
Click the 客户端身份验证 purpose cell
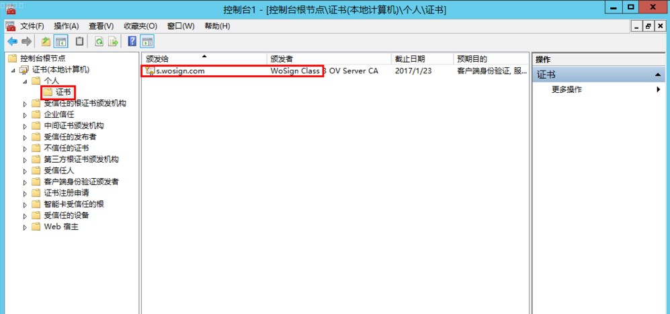[492, 71]
